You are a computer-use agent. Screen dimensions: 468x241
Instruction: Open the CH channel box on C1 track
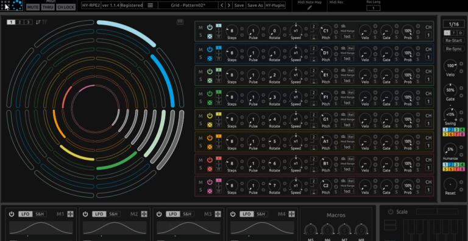pyautogui.click(x=428, y=35)
